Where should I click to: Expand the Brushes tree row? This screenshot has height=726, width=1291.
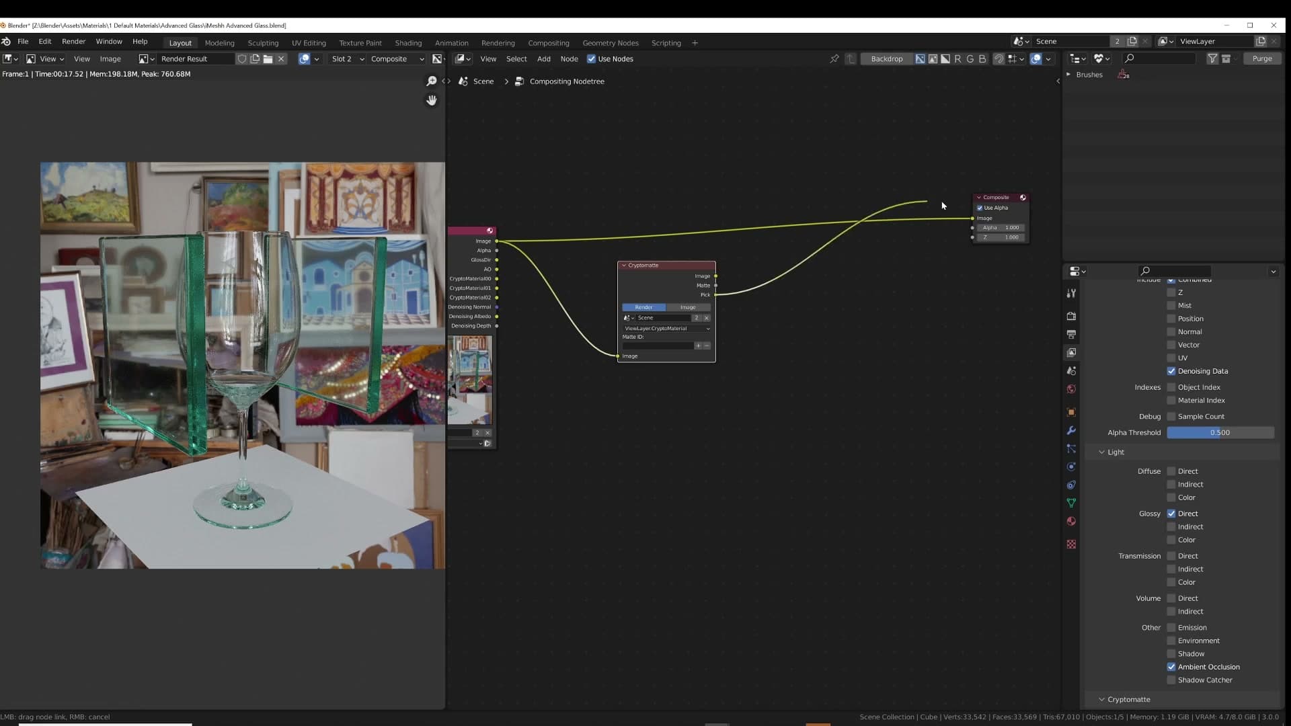(1068, 75)
